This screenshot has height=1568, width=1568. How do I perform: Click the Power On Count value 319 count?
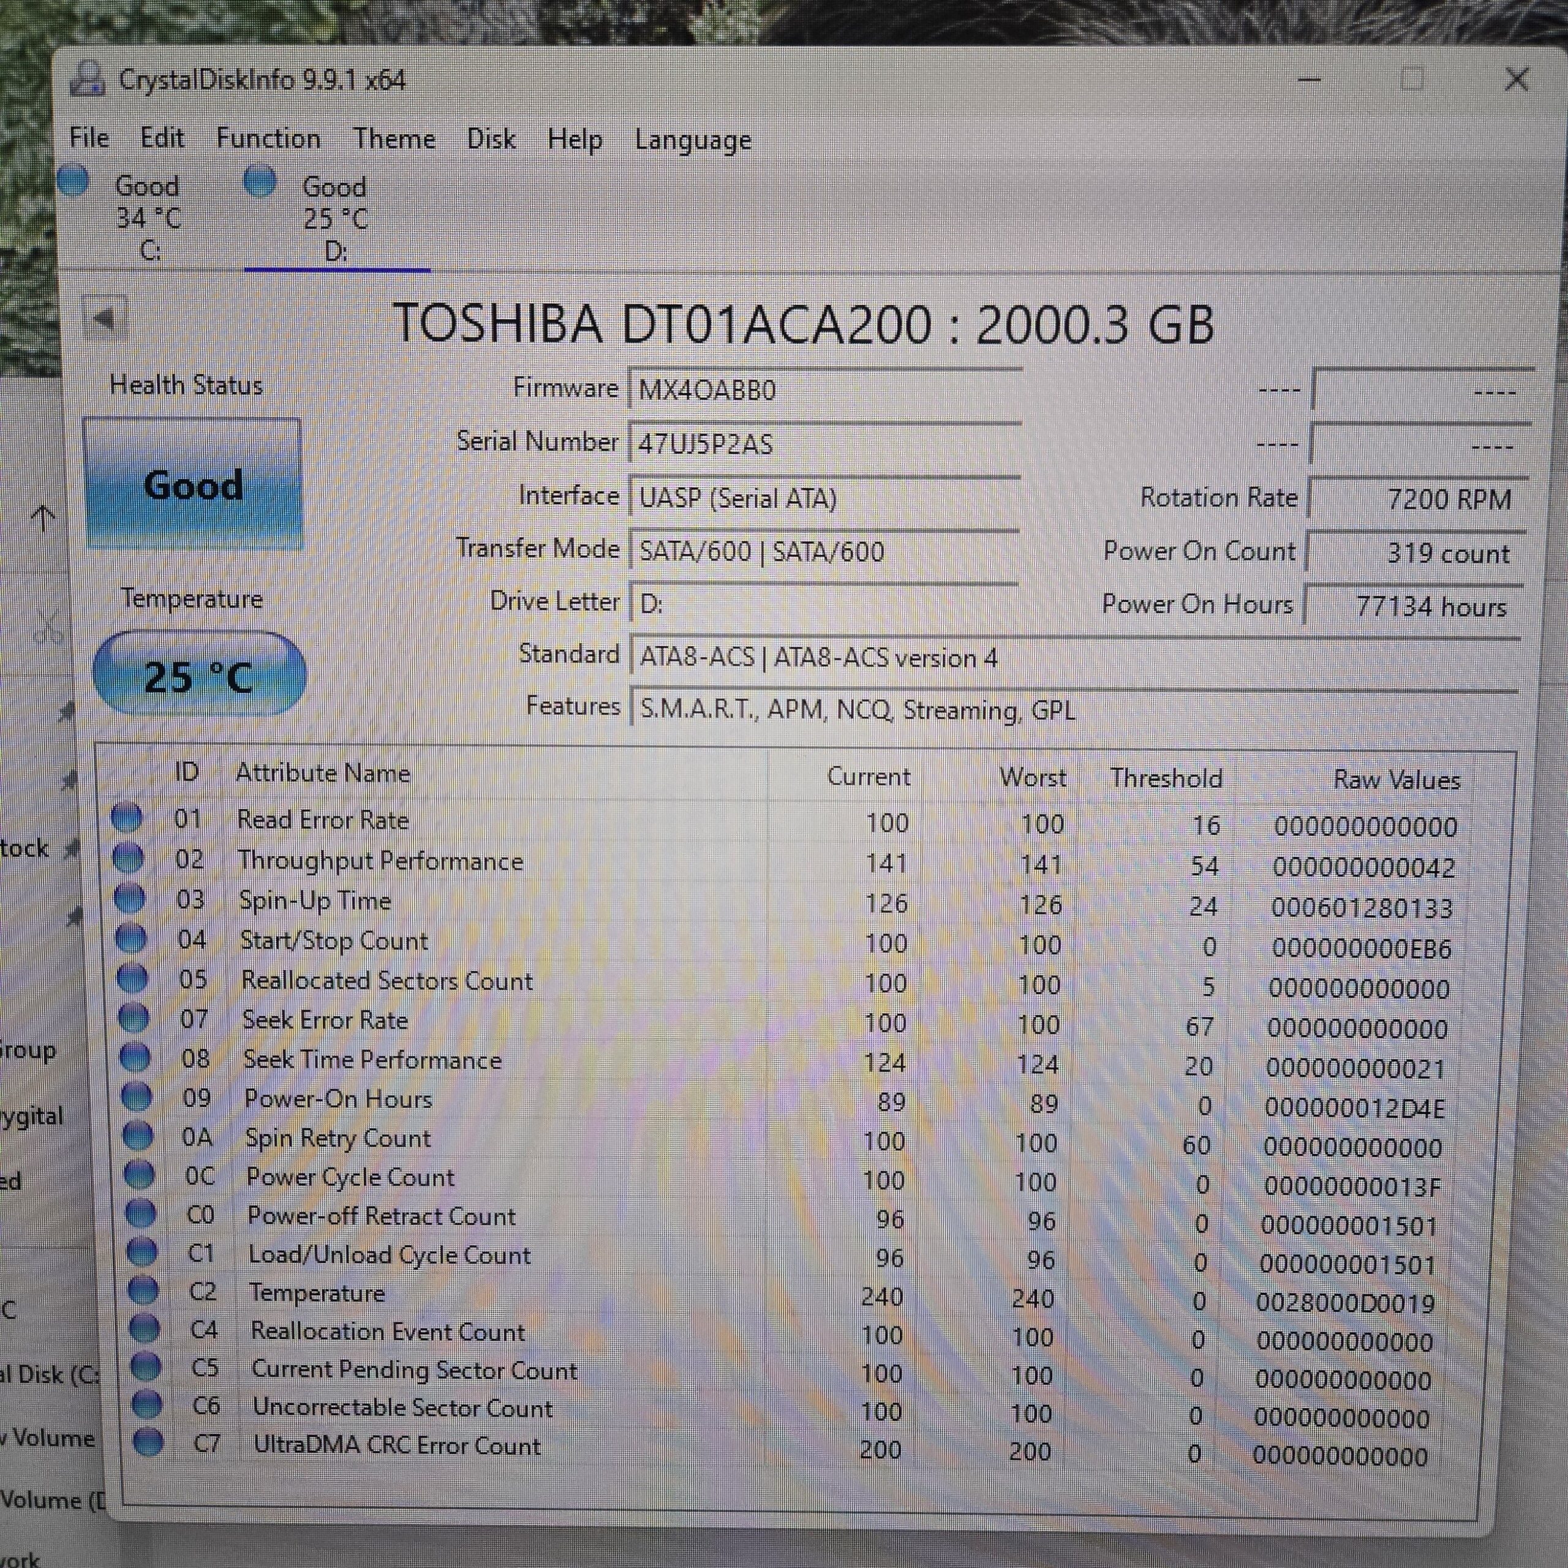pyautogui.click(x=1415, y=552)
